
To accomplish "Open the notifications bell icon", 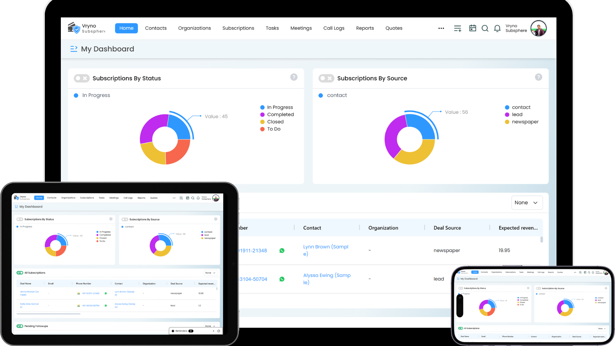I will pos(497,29).
